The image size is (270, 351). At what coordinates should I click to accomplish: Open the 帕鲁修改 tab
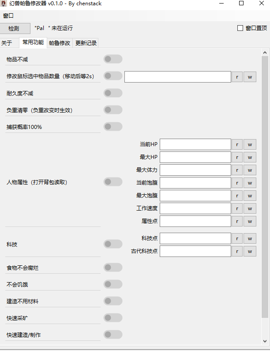tap(60, 43)
